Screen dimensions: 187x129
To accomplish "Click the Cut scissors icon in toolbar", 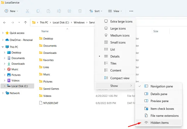I will pos(27,11).
